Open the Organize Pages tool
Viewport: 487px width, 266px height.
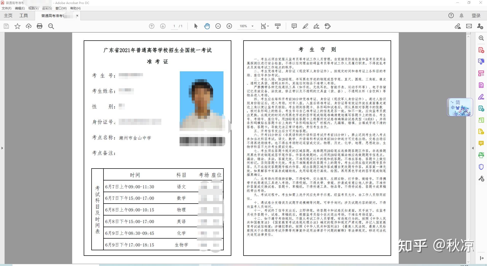(481, 73)
